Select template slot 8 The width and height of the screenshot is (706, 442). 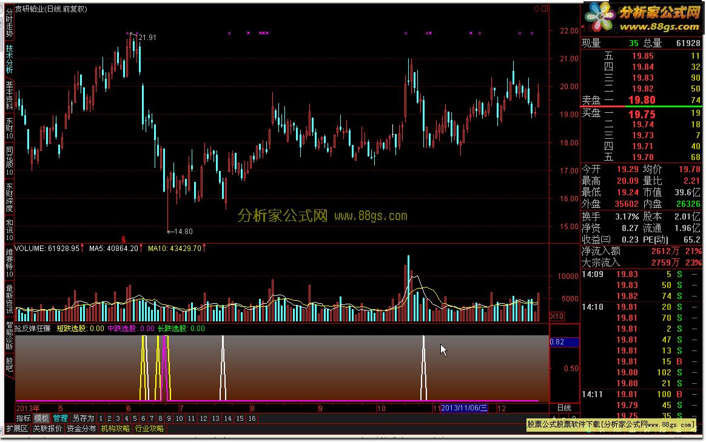click(160, 418)
